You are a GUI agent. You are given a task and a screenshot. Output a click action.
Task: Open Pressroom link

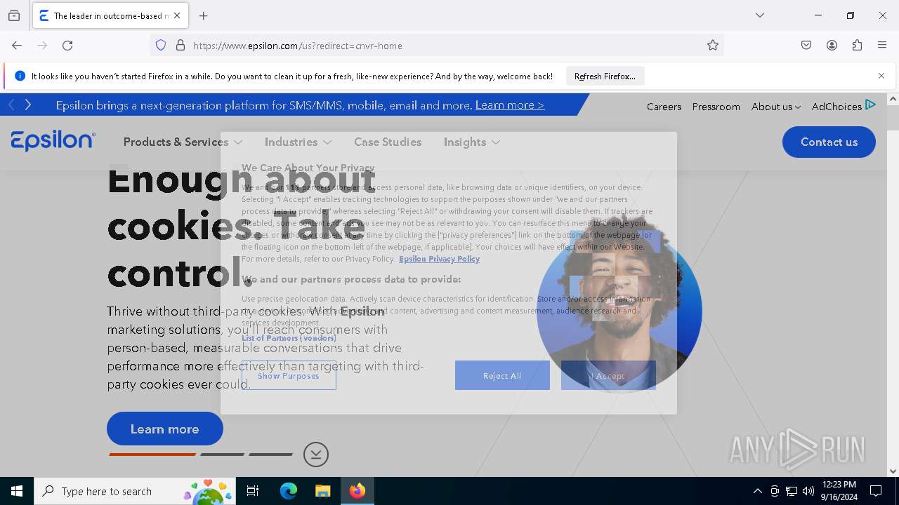716,107
